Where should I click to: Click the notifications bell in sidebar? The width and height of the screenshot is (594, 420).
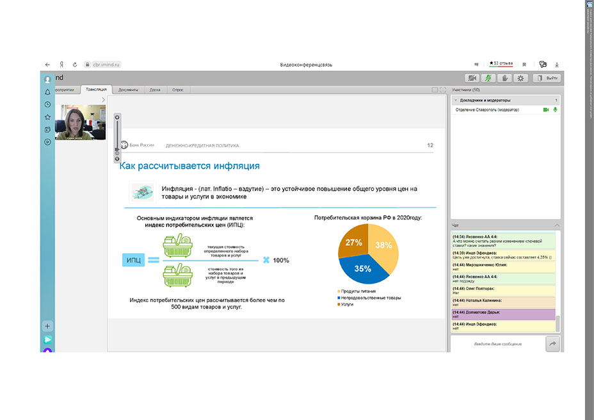point(47,92)
